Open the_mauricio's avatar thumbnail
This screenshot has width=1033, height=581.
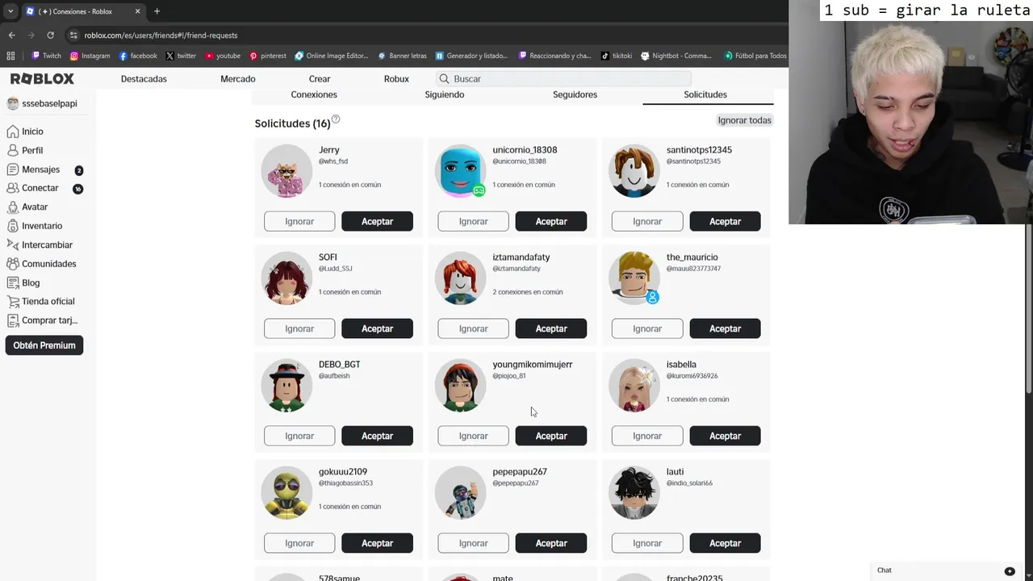tap(634, 278)
